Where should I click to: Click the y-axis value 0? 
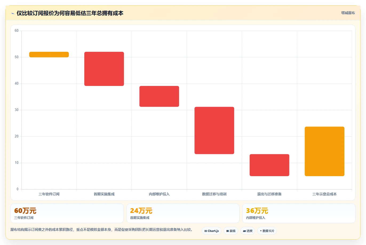(18, 189)
